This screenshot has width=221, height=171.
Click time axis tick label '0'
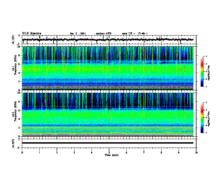(x=22, y=153)
